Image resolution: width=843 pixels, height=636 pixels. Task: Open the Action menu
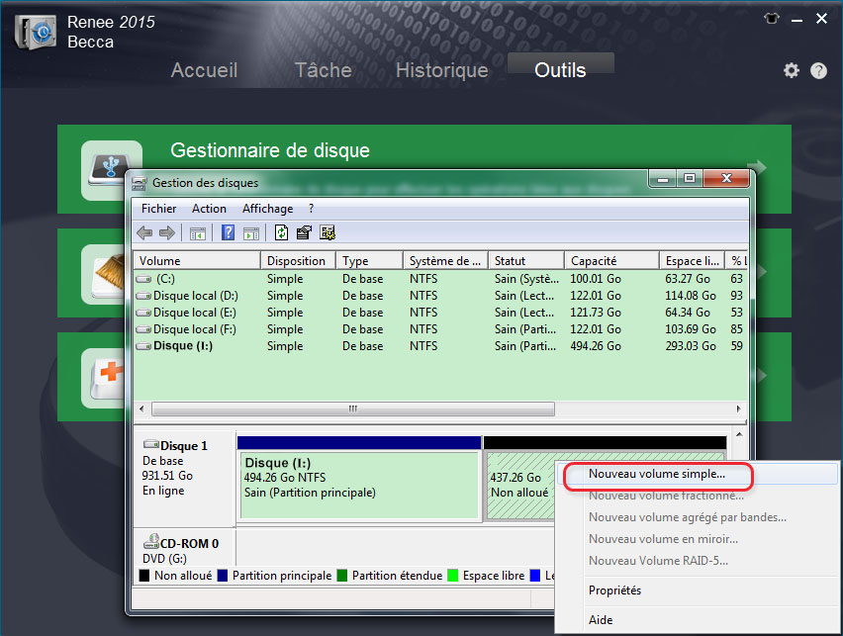[209, 209]
